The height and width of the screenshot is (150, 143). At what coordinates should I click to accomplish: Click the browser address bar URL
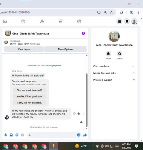[x=15, y=12]
